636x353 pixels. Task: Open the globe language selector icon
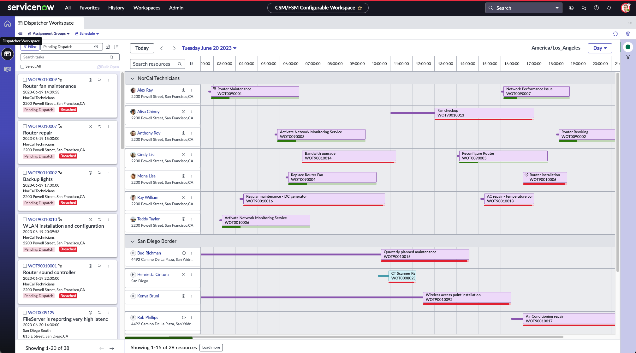(x=571, y=8)
